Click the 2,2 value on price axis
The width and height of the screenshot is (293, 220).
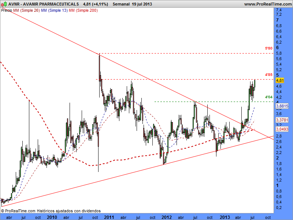[279, 153]
